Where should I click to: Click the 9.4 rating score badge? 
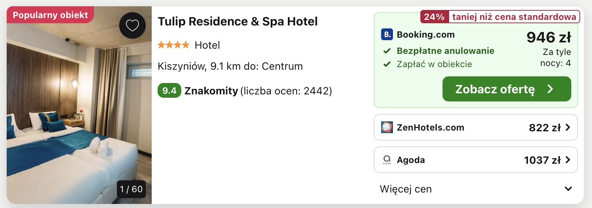[169, 90]
